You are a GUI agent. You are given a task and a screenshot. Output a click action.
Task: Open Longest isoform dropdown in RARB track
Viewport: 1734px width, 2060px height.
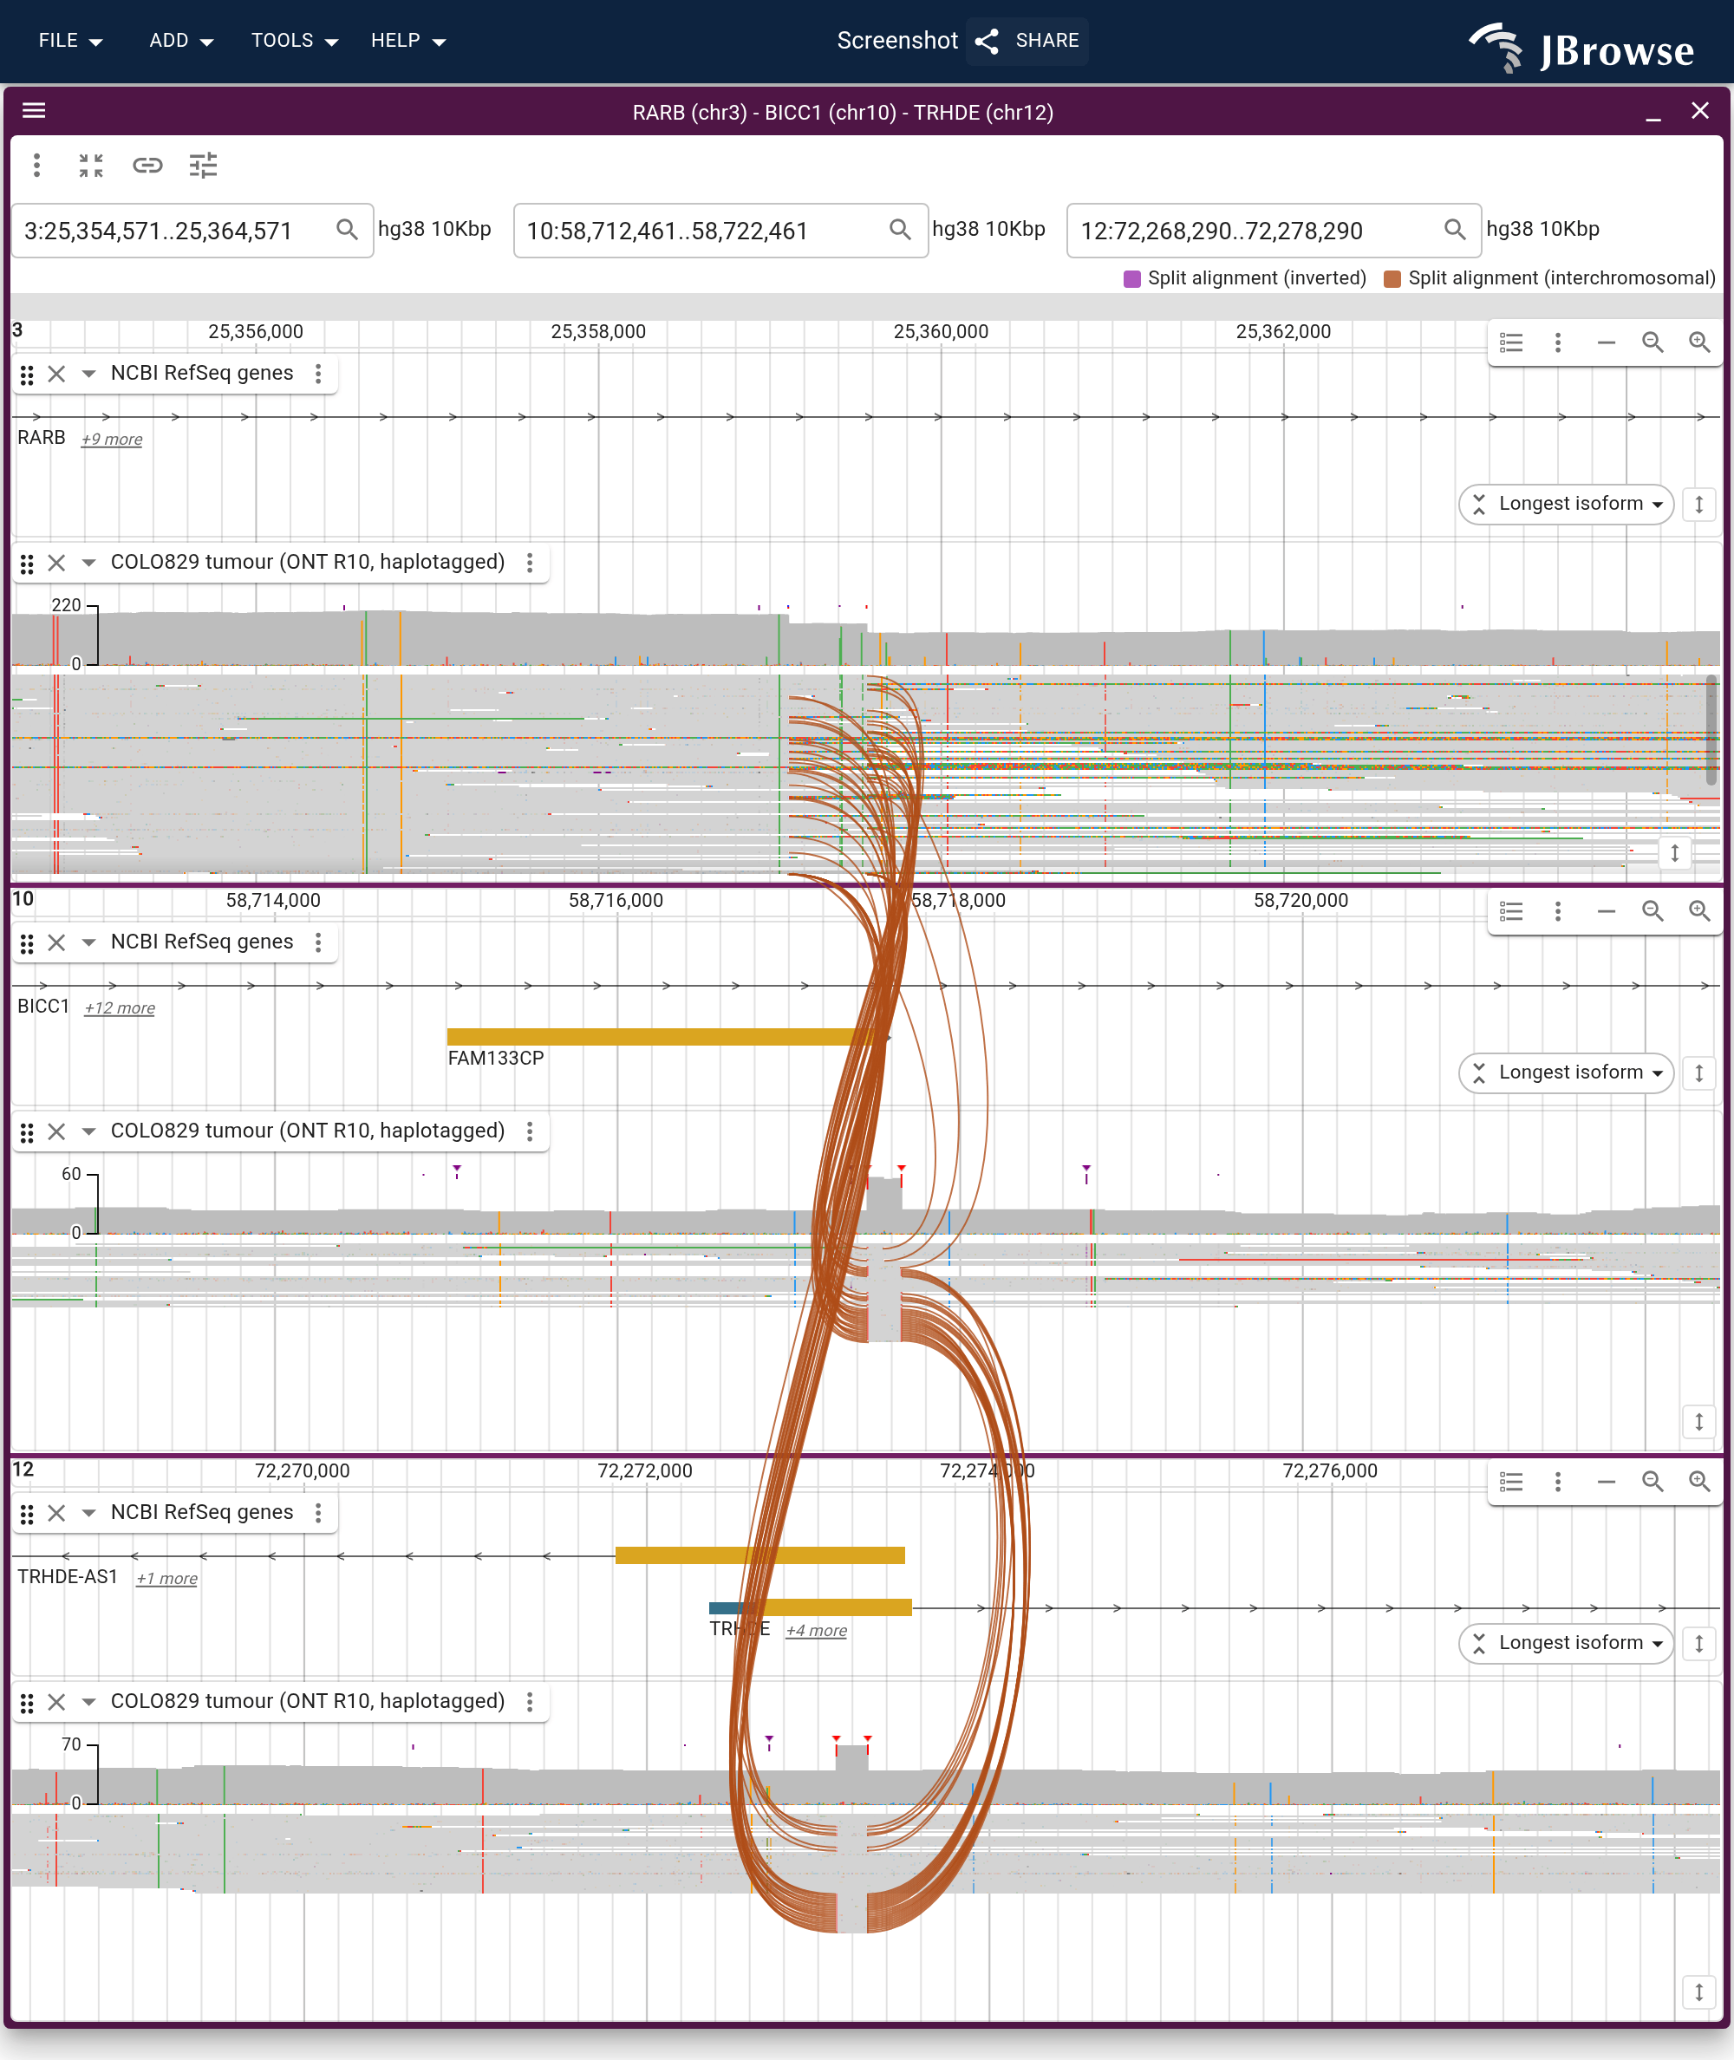pos(1566,505)
